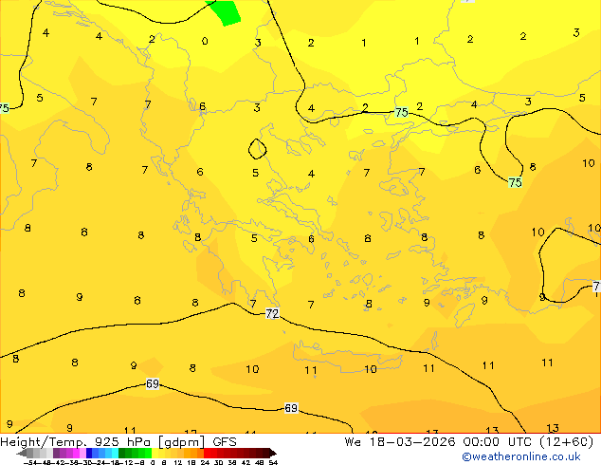
Task: Pick the dark purple legend swatch
Action: point(56,453)
